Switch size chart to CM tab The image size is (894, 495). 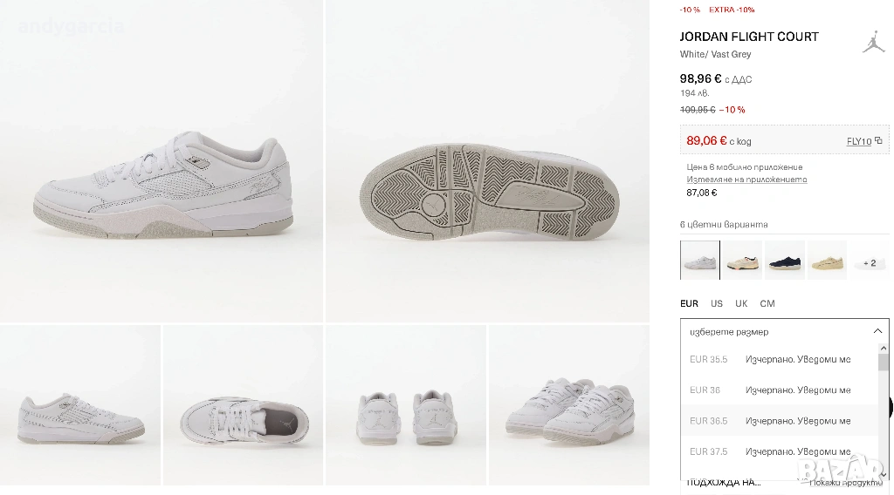[767, 304]
